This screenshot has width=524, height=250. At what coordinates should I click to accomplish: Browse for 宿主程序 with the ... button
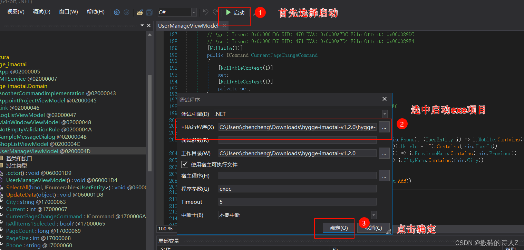[384, 176]
